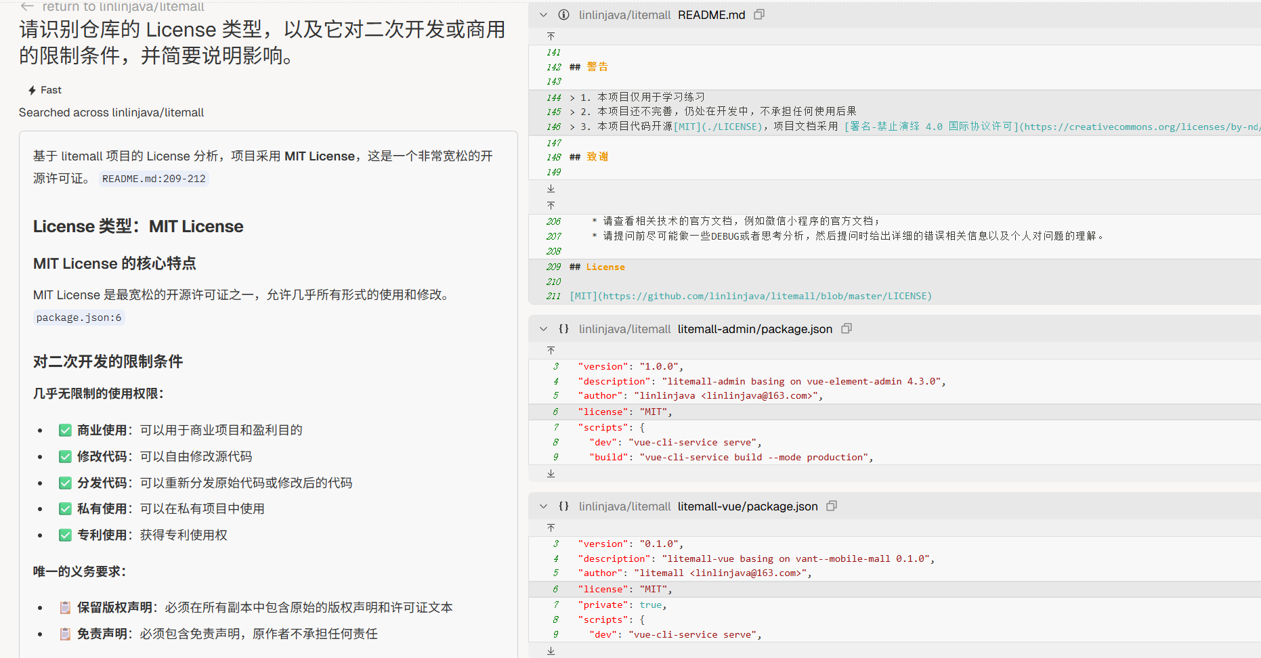
Task: Open the README.md file name in the panel header
Action: click(x=711, y=15)
